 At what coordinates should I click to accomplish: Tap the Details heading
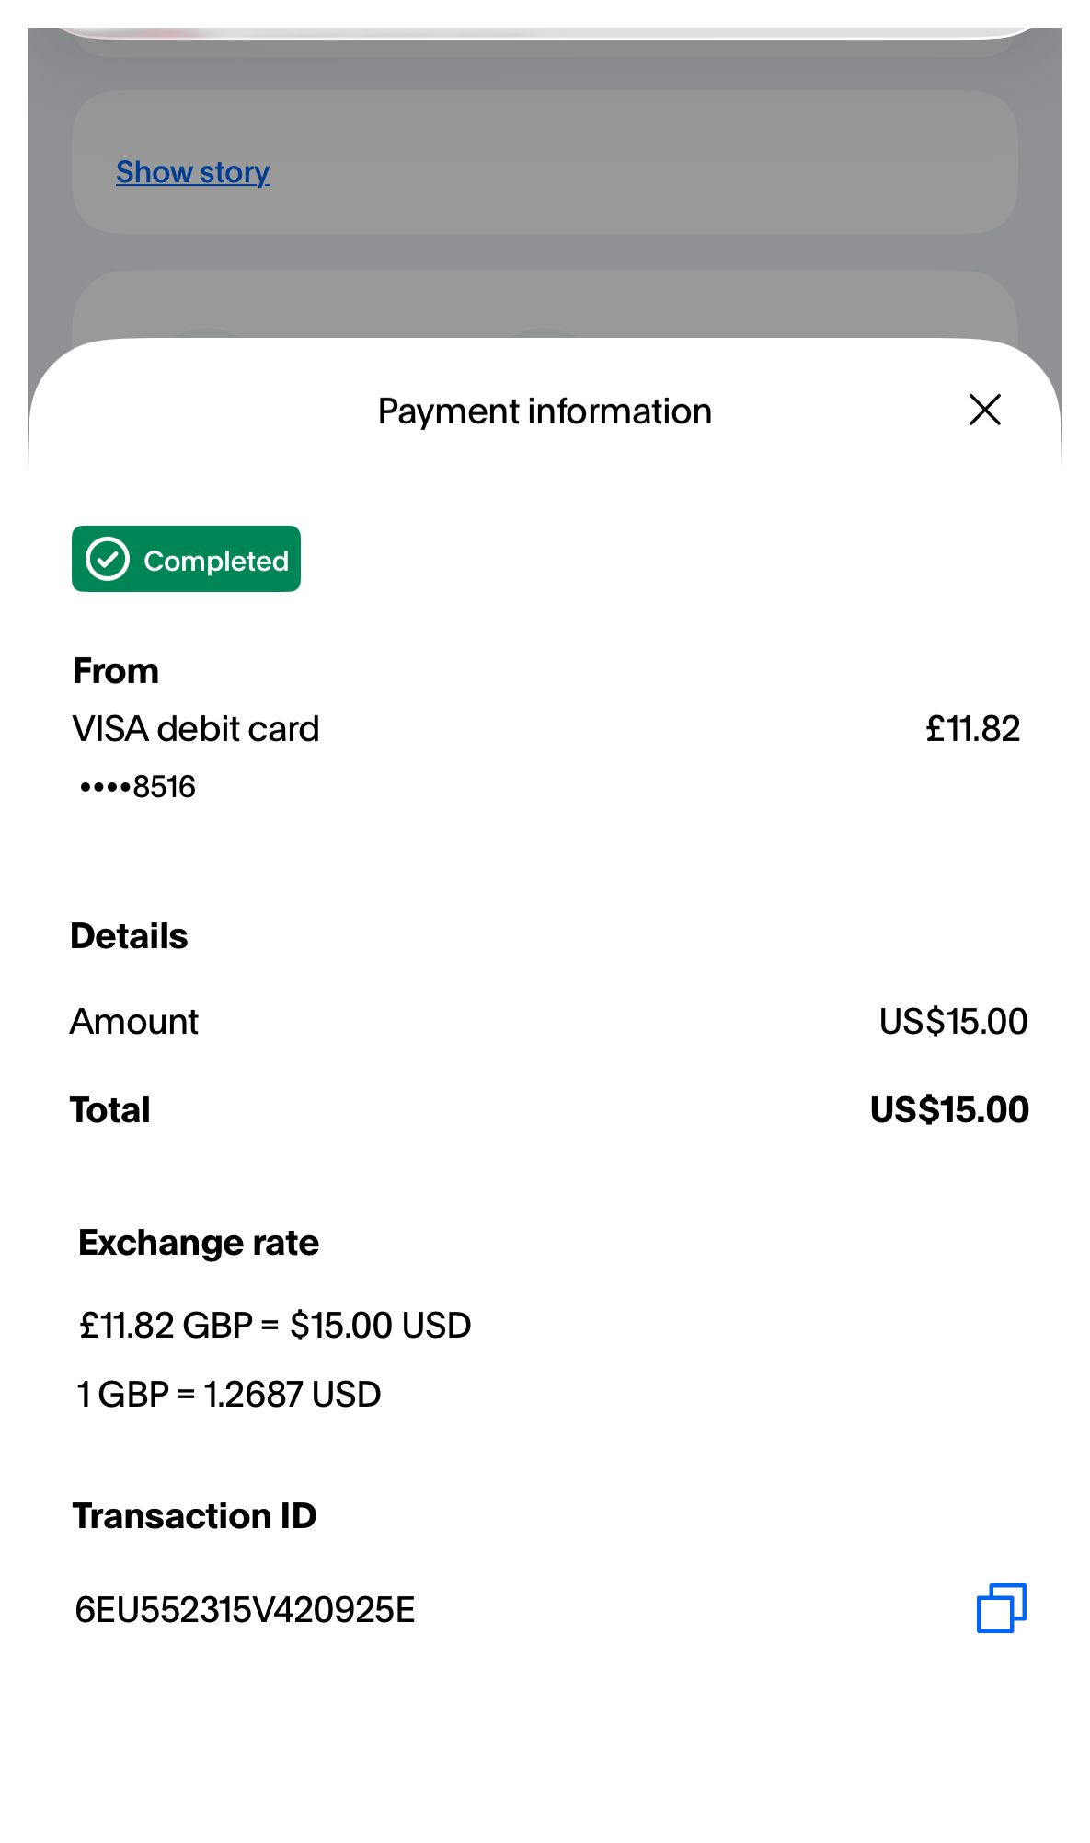point(129,936)
